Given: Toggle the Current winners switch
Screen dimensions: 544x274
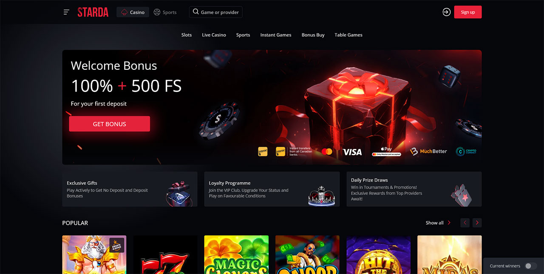Looking at the screenshot, I should (530, 266).
